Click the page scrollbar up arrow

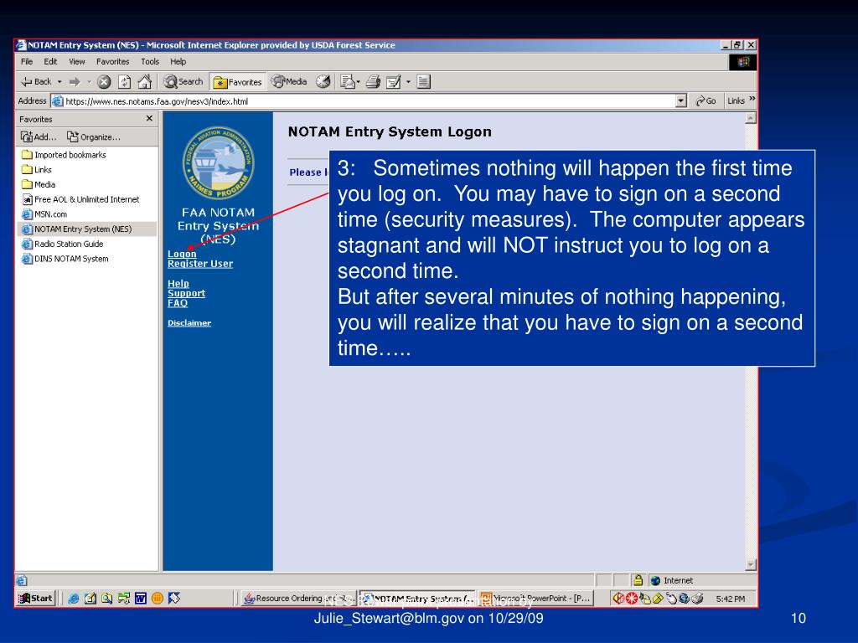(751, 117)
